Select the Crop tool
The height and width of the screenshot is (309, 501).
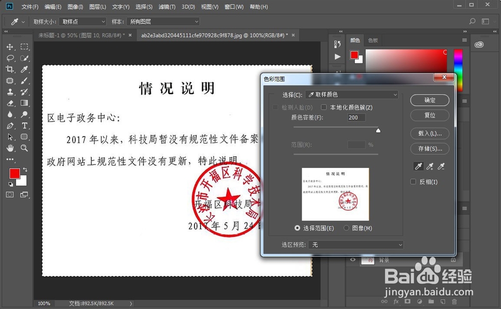11,69
